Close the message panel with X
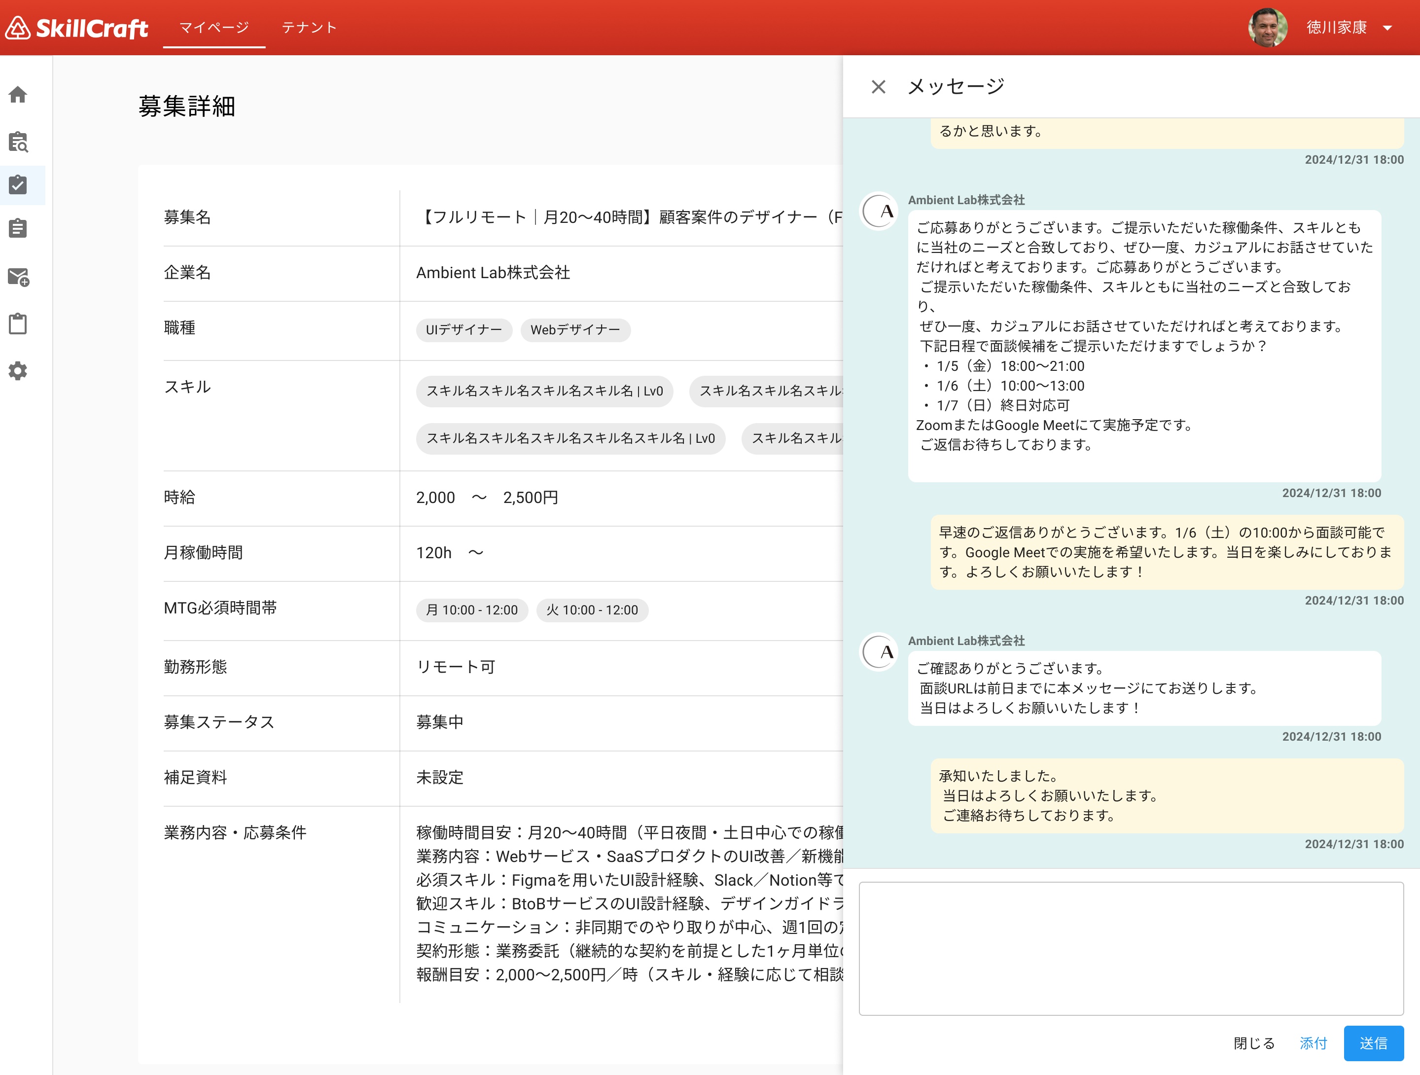Image resolution: width=1420 pixels, height=1075 pixels. (x=878, y=87)
